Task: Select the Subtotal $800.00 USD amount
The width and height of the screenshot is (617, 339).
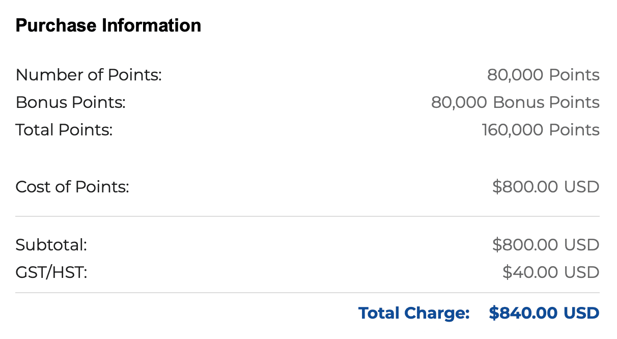Action: pos(546,245)
